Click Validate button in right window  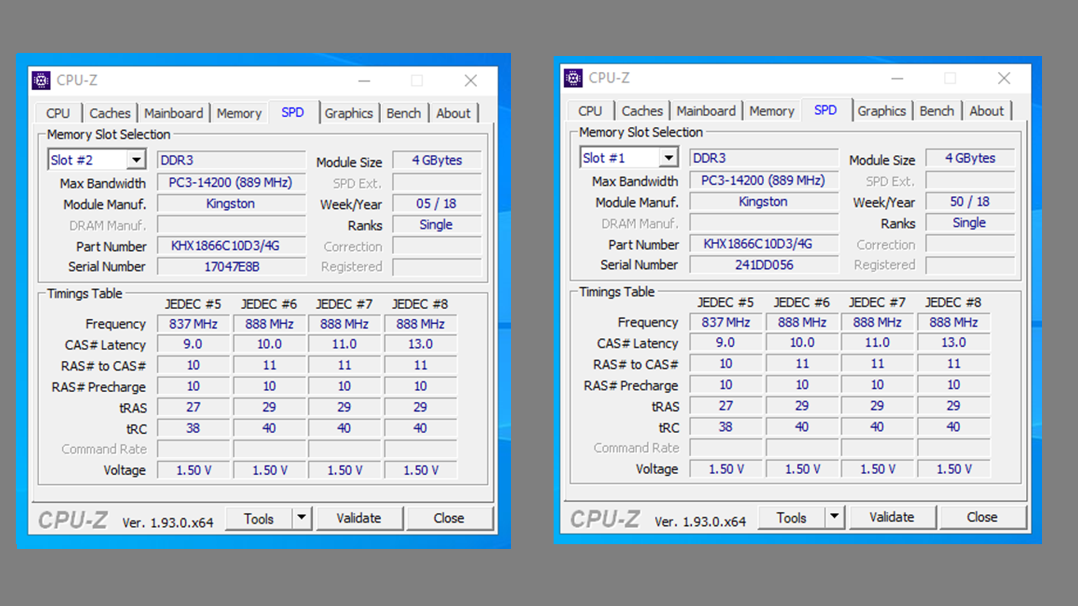(892, 517)
